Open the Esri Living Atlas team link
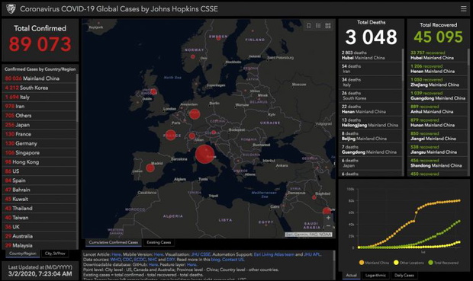This screenshot has width=473, height=281. [x=274, y=254]
